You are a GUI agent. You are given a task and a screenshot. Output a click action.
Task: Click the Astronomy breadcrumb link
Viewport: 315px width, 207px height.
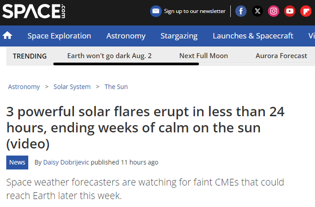pyautogui.click(x=24, y=87)
